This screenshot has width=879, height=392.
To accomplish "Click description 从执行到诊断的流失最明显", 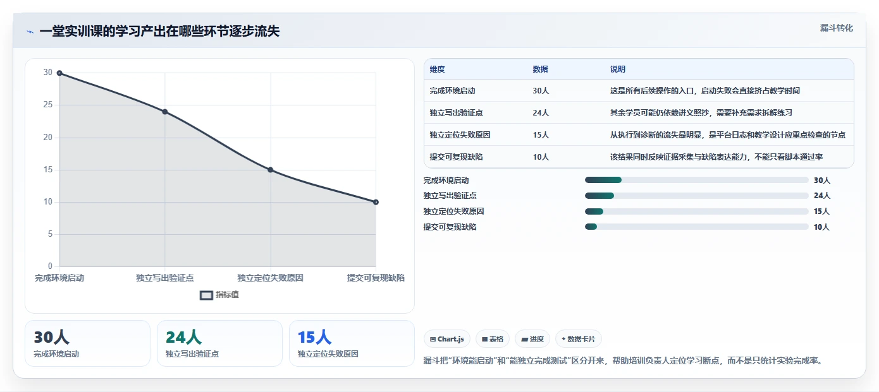I will tap(727, 135).
